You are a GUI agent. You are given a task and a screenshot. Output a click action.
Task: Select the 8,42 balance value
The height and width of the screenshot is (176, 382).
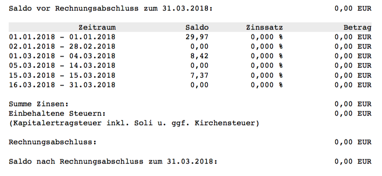200,56
